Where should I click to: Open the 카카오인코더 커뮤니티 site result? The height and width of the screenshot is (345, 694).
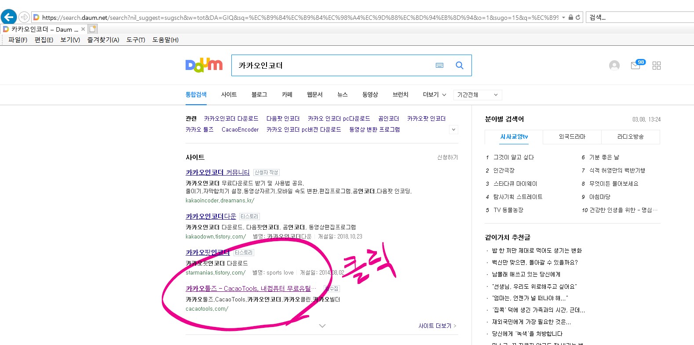click(218, 172)
